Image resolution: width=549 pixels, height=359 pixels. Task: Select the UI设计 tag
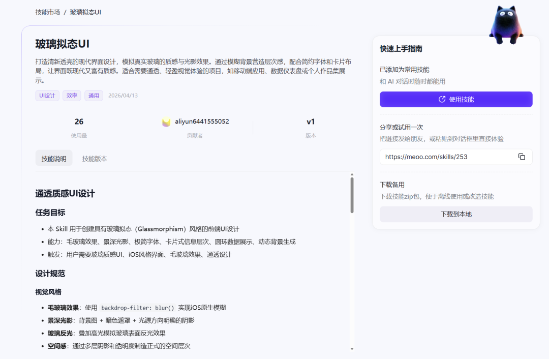click(47, 95)
